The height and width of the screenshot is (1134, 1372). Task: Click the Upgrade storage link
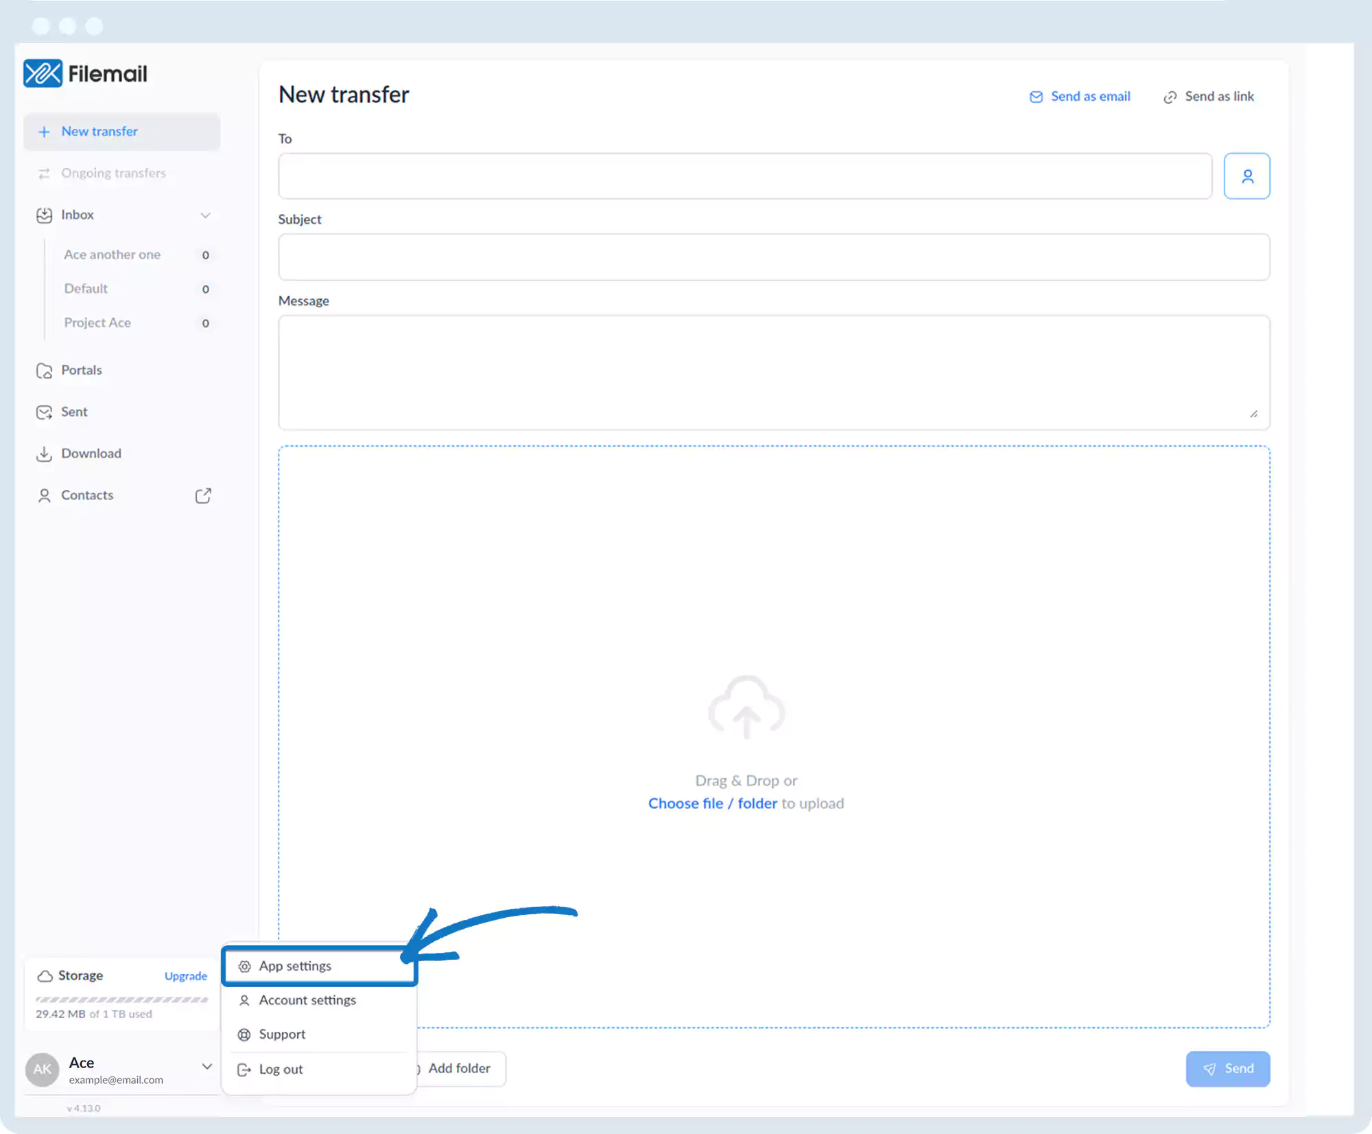tap(185, 976)
